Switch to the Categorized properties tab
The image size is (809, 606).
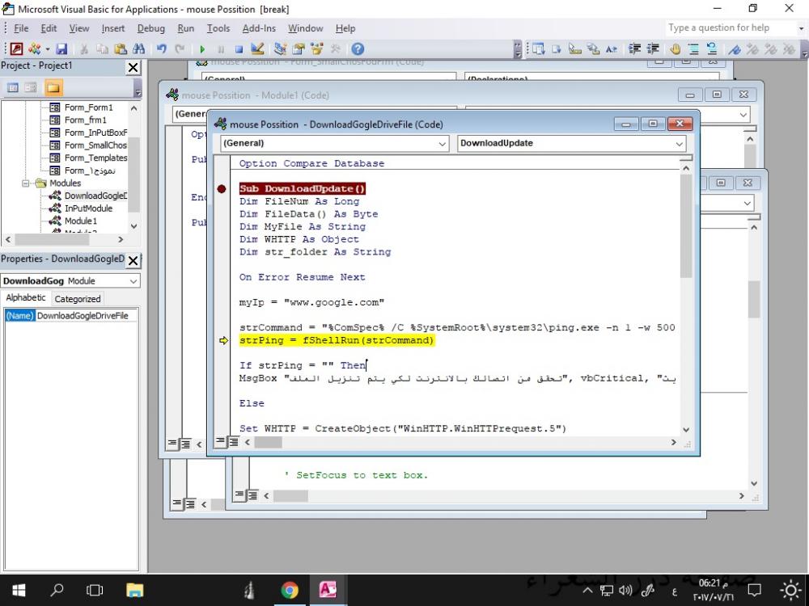[78, 299]
